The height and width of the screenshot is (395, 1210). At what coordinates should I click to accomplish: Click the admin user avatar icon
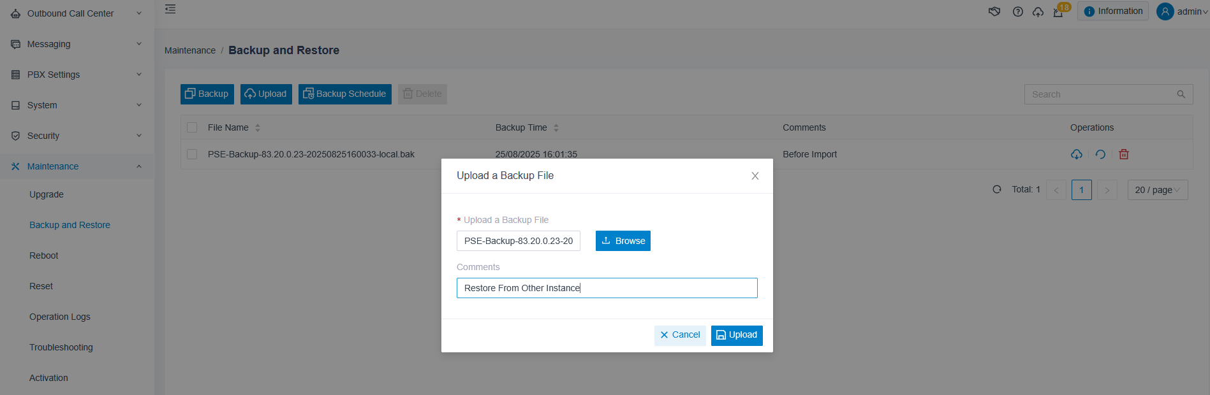[x=1165, y=11]
